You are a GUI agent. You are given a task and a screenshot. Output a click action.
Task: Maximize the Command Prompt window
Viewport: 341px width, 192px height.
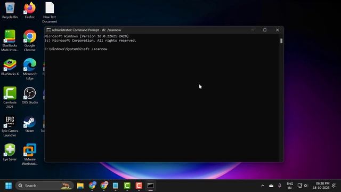(265, 30)
